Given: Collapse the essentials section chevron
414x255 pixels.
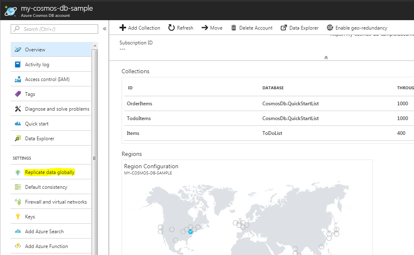Looking at the screenshot, I should [x=326, y=58].
